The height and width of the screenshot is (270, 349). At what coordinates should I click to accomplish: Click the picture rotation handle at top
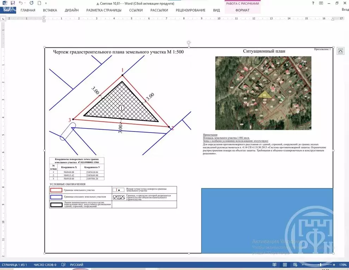point(189,43)
